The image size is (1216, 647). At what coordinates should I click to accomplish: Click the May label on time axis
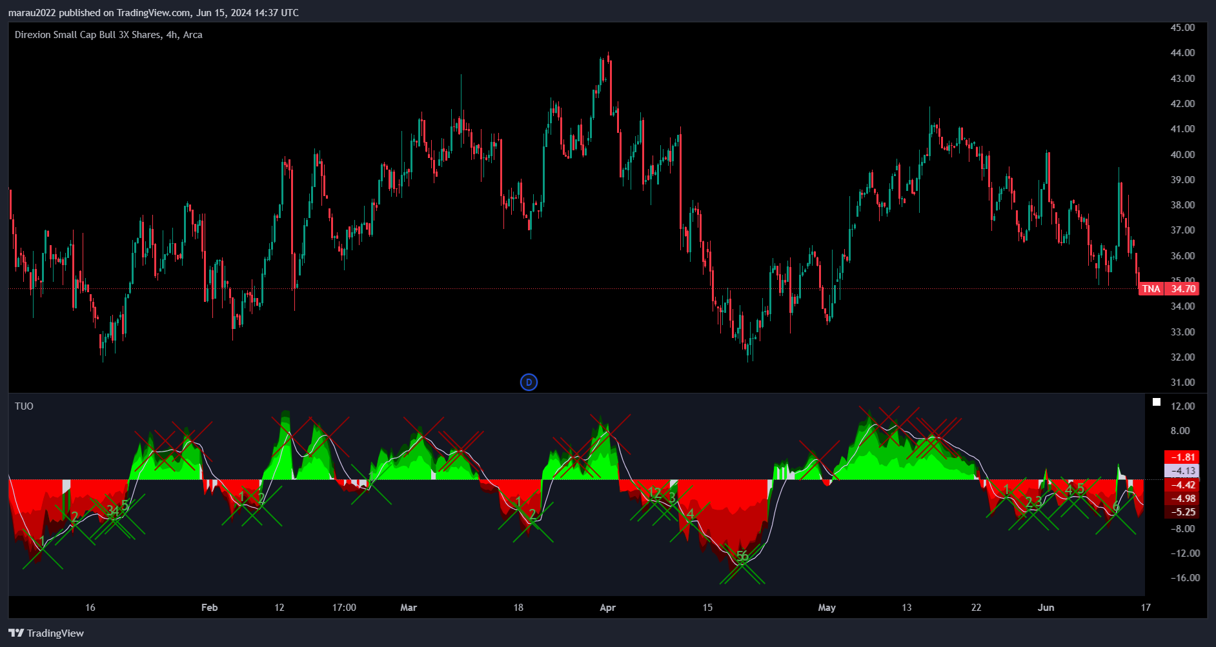826,607
